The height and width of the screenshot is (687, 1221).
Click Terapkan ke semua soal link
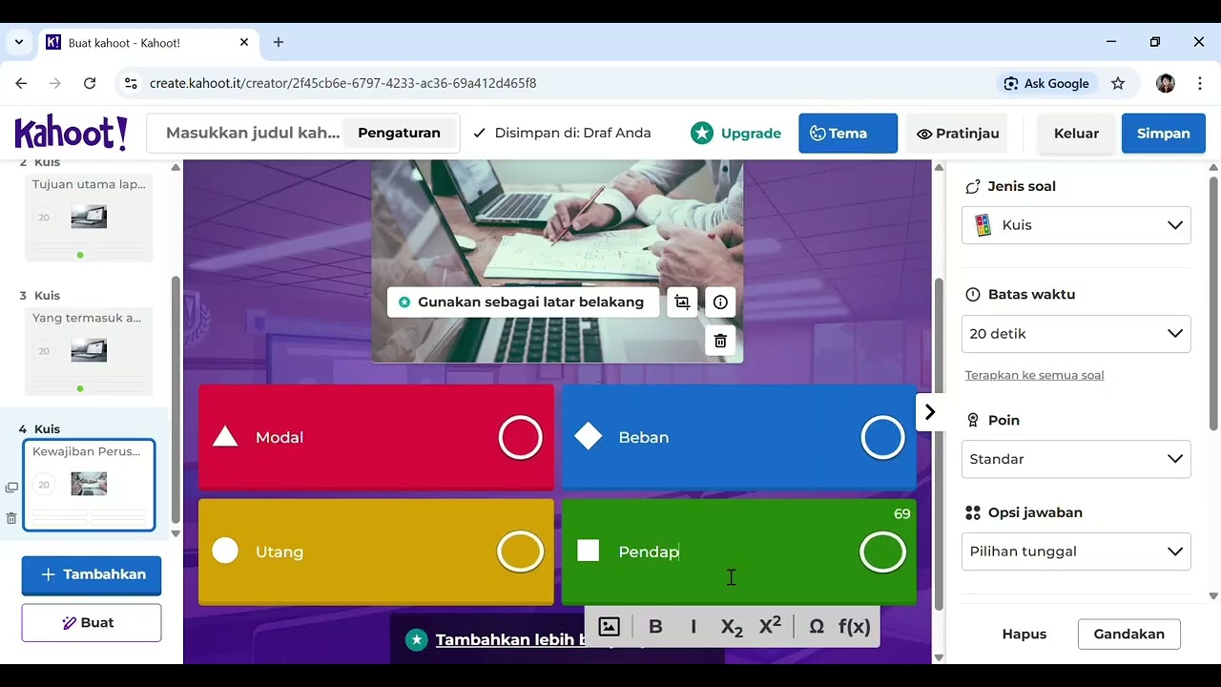click(1034, 375)
